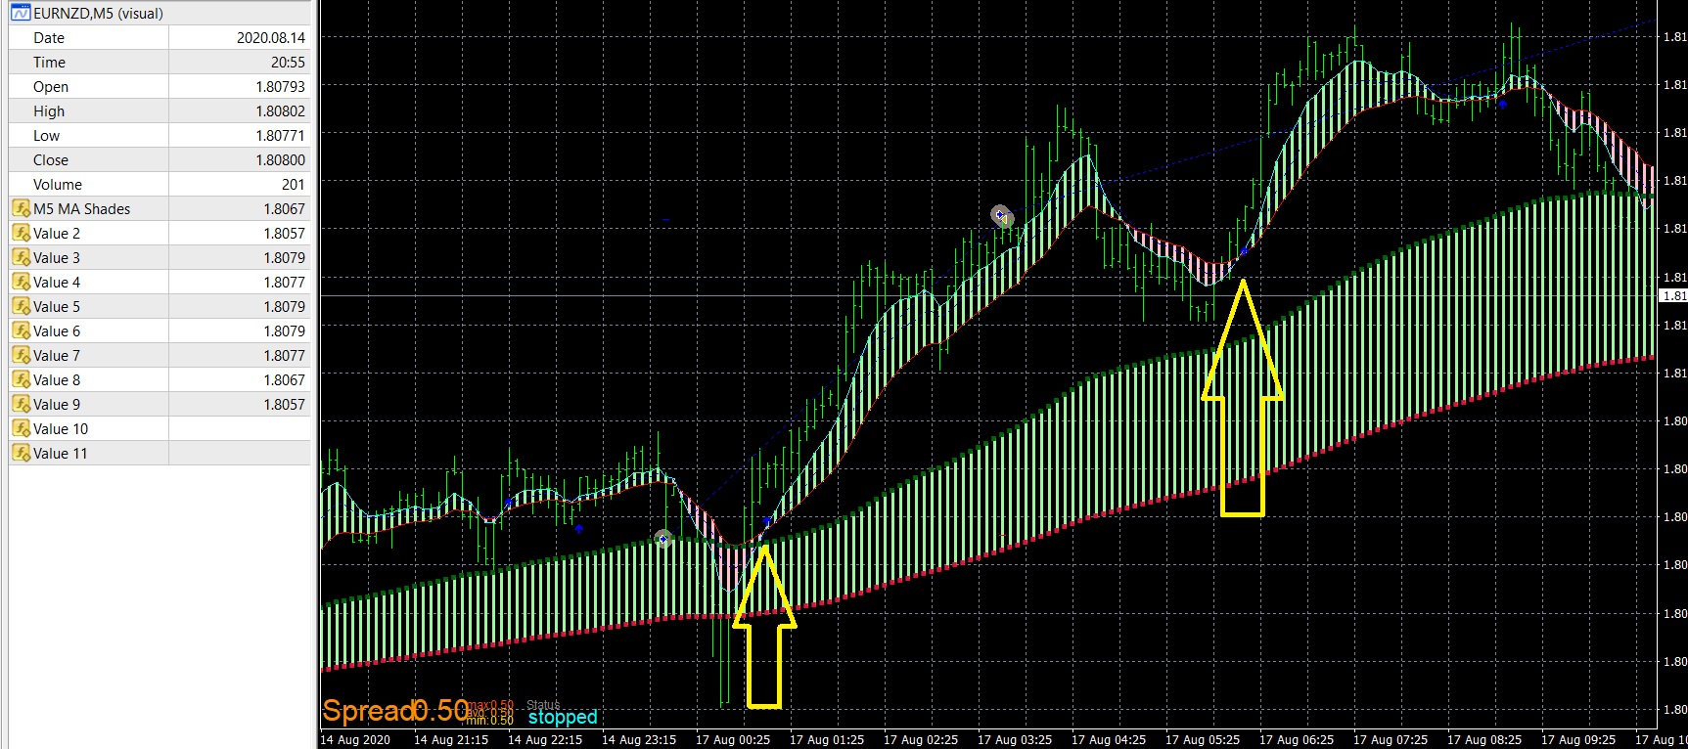Click the M5 MA Shades value '1.8067'

point(284,208)
